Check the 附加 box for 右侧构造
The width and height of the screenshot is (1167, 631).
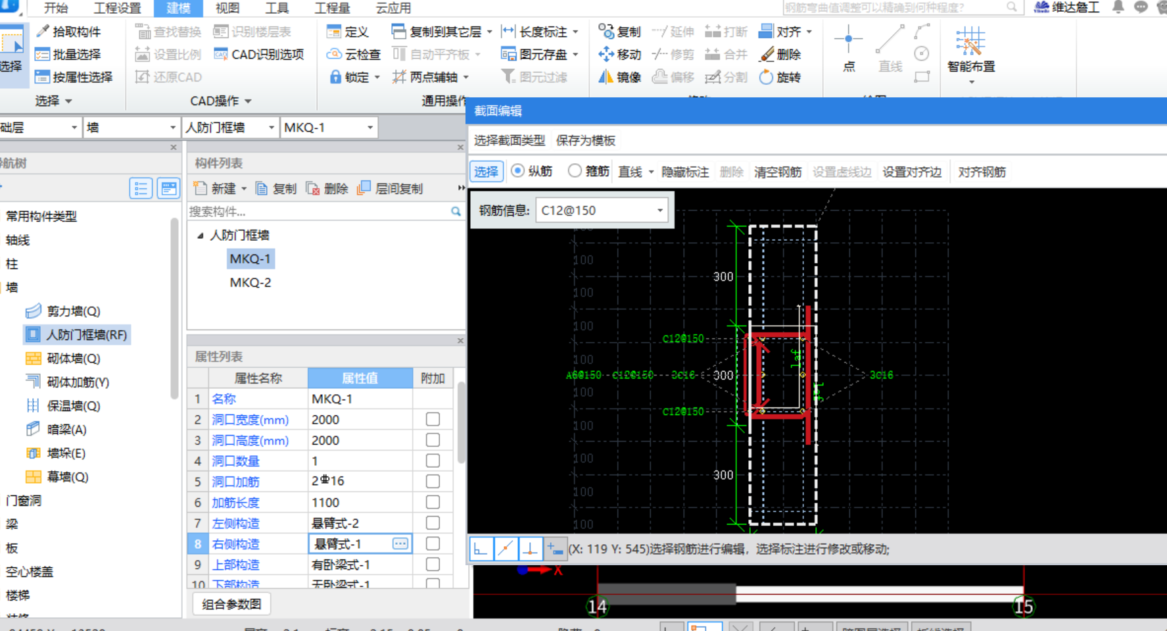[433, 543]
